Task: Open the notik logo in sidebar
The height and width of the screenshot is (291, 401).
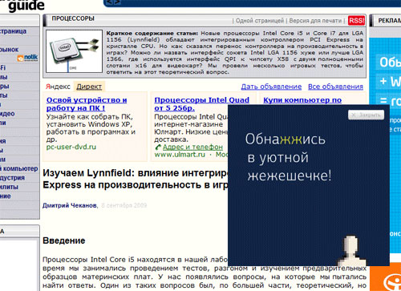Action: tap(28, 58)
